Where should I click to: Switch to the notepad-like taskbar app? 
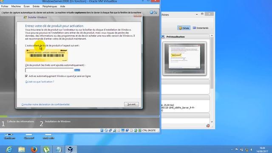(x=59, y=149)
